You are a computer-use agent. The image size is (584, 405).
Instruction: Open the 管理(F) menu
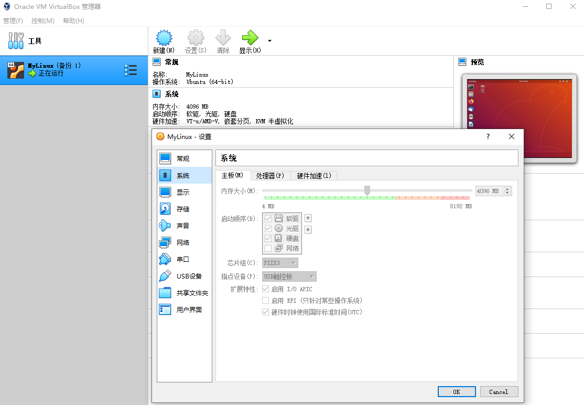(13, 20)
